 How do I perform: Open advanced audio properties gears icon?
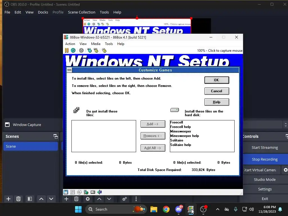pyautogui.click(x=125, y=199)
